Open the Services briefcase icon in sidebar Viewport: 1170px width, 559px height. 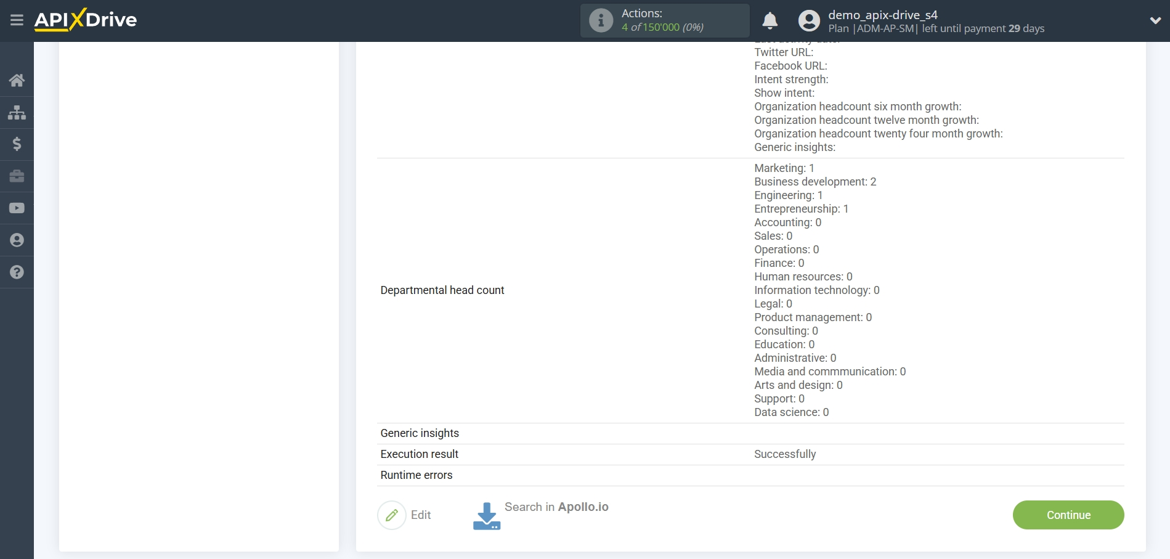tap(17, 176)
